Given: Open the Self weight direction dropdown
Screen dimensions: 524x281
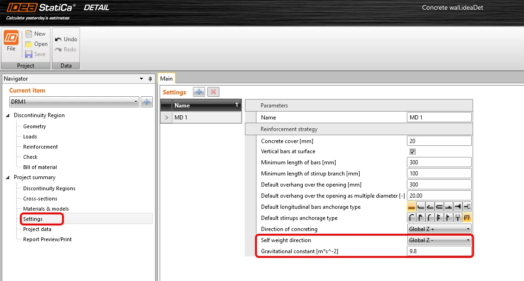Looking at the screenshot, I should [439, 240].
